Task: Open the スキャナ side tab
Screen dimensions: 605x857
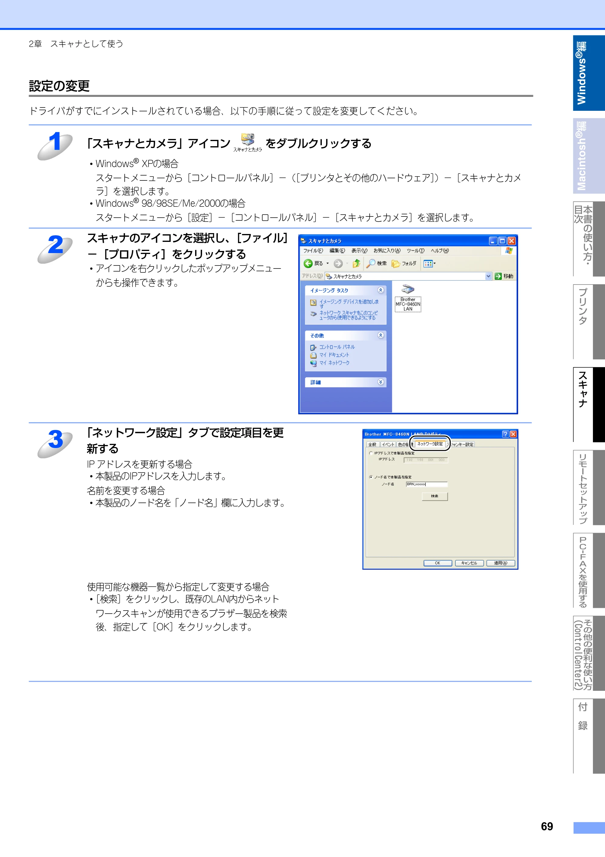Action: [589, 404]
